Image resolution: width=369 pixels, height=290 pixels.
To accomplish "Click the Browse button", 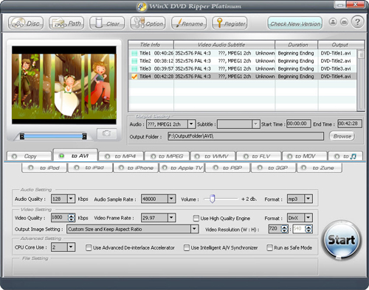I will [342, 136].
